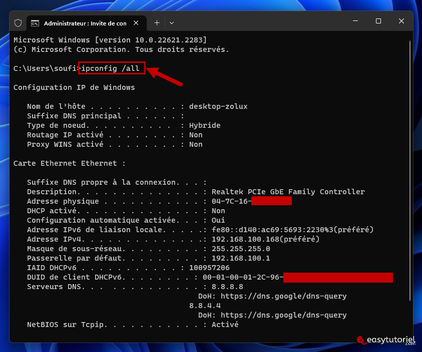
Task: Click the IAID DHCPv6 value 100957206
Action: point(209,268)
